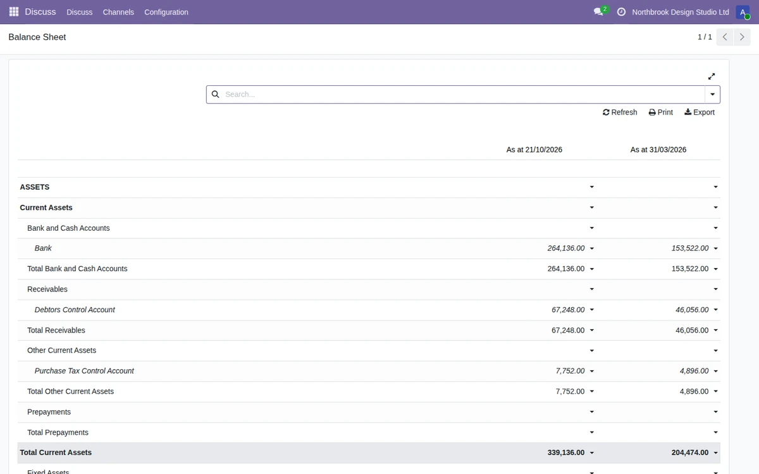
Task: Click the 'As at 21/10/2026' column header
Action: [x=534, y=150]
